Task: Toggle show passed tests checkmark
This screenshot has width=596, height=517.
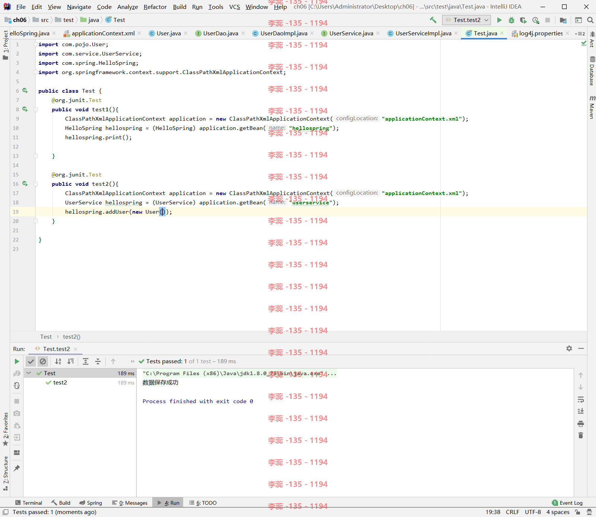Action: coord(31,361)
